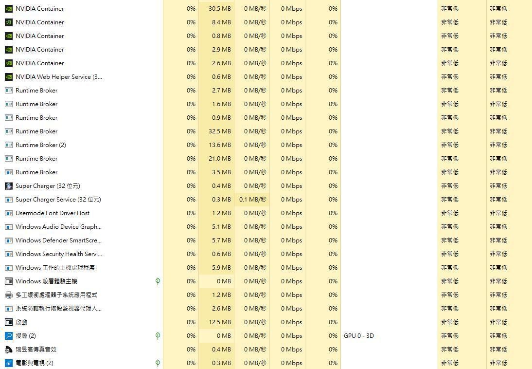Click the leaf status icon for 搜尋 (2)
Screen dimensions: 532x369
point(158,336)
